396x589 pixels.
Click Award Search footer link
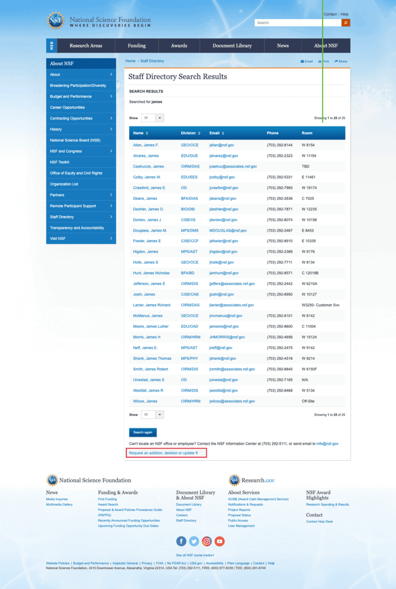pyautogui.click(x=108, y=504)
